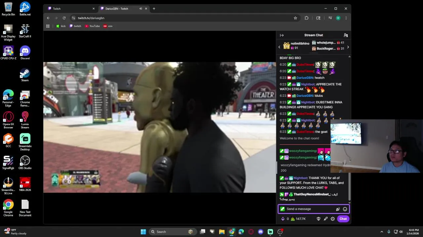423x237 pixels.
Task: Reload the Twitch page
Action: [x=64, y=18]
